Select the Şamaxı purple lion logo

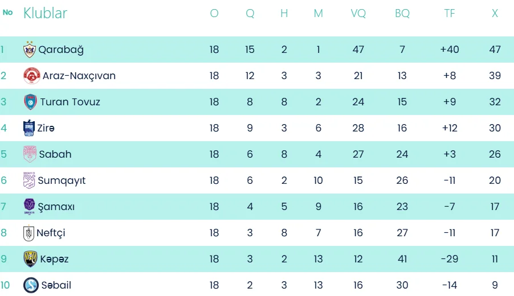click(30, 207)
